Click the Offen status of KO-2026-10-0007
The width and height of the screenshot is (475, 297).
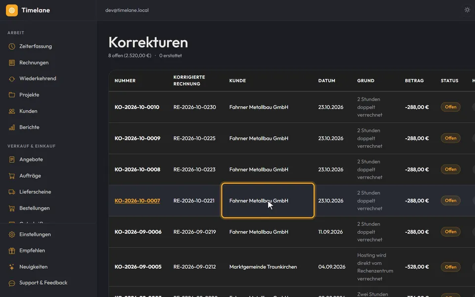[450, 200]
